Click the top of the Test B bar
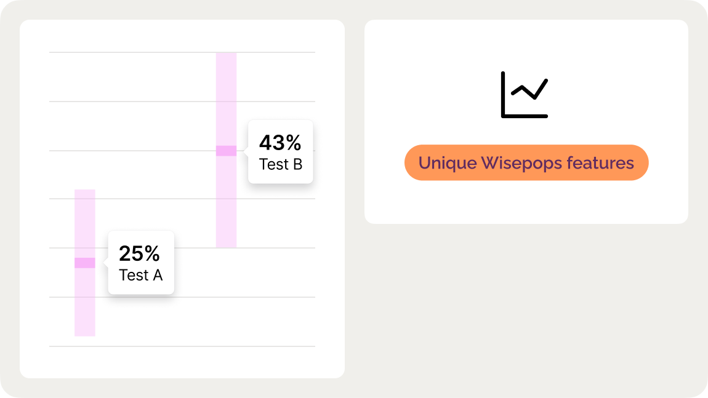This screenshot has width=708, height=398. point(226,57)
